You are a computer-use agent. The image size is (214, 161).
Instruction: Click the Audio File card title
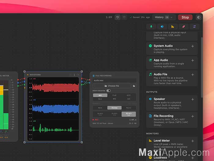160,74
